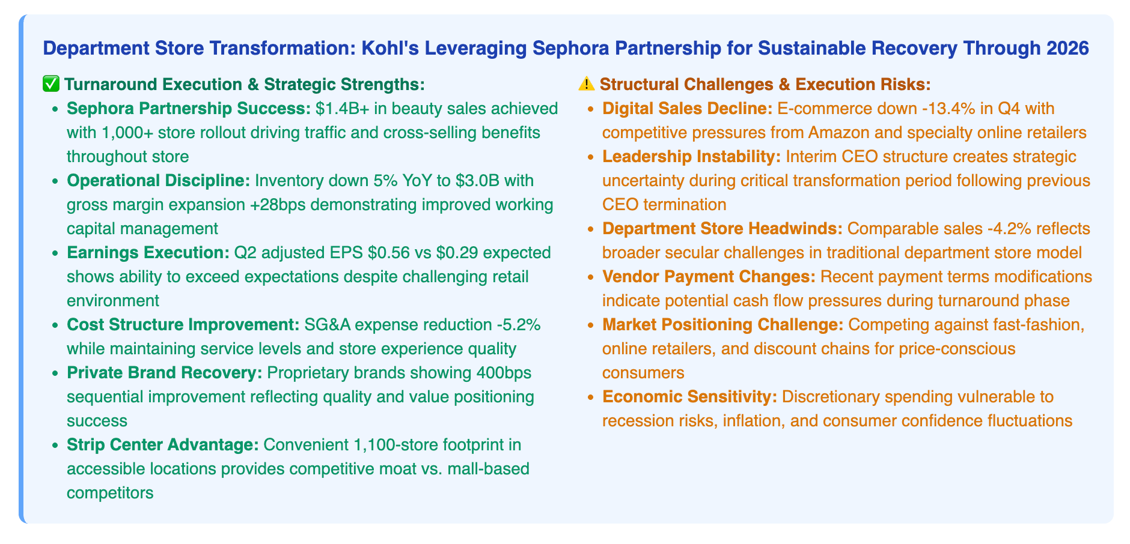
Task: Click the Turnaround Execution & Strategic Strengths heading
Action: coord(244,85)
